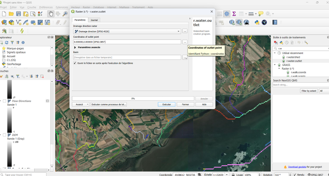The height and width of the screenshot is (176, 329).
Task: Click the Refresh icon in Explorateur panel
Action: (x=6, y=43)
